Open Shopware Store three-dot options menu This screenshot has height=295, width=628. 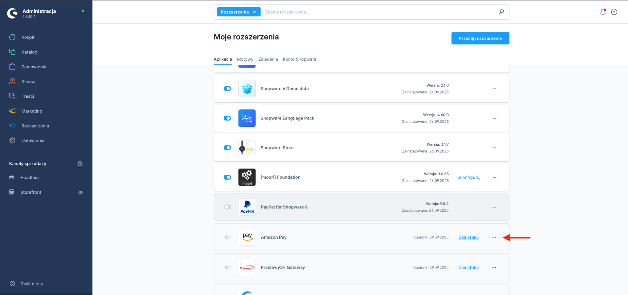point(494,148)
